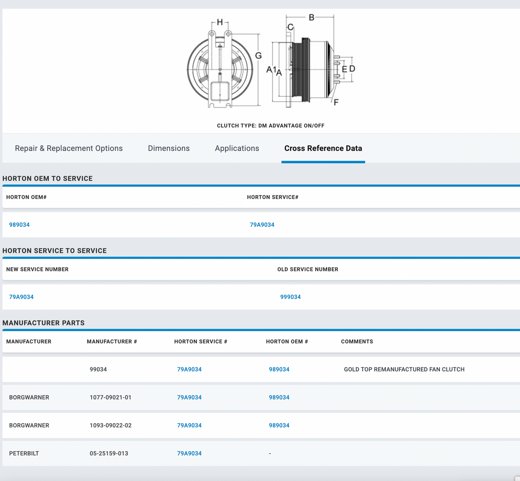Screen dimensions: 520x481
Task: Open the Repair & Replacement Options tab
Action: 69,148
